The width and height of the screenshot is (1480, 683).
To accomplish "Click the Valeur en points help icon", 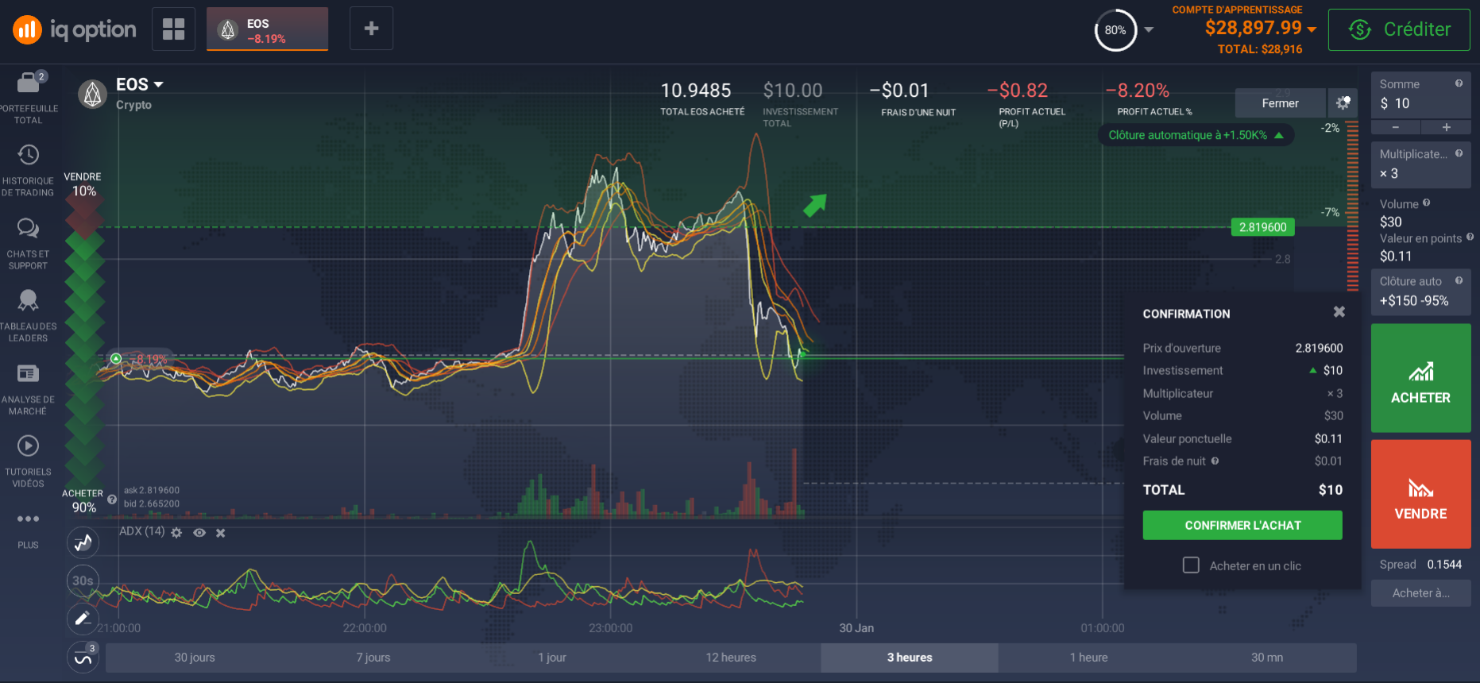I will click(1470, 237).
